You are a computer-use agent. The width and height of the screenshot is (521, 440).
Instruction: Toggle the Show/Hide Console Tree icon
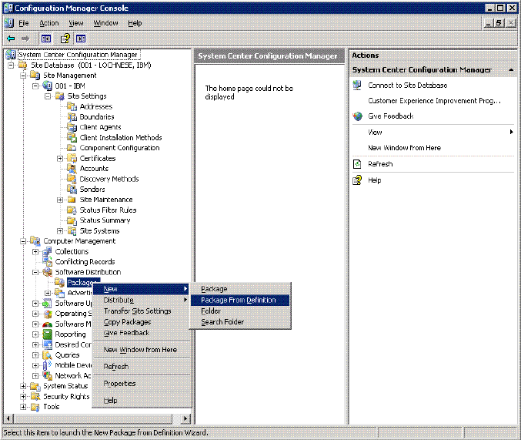pyautogui.click(x=46, y=39)
